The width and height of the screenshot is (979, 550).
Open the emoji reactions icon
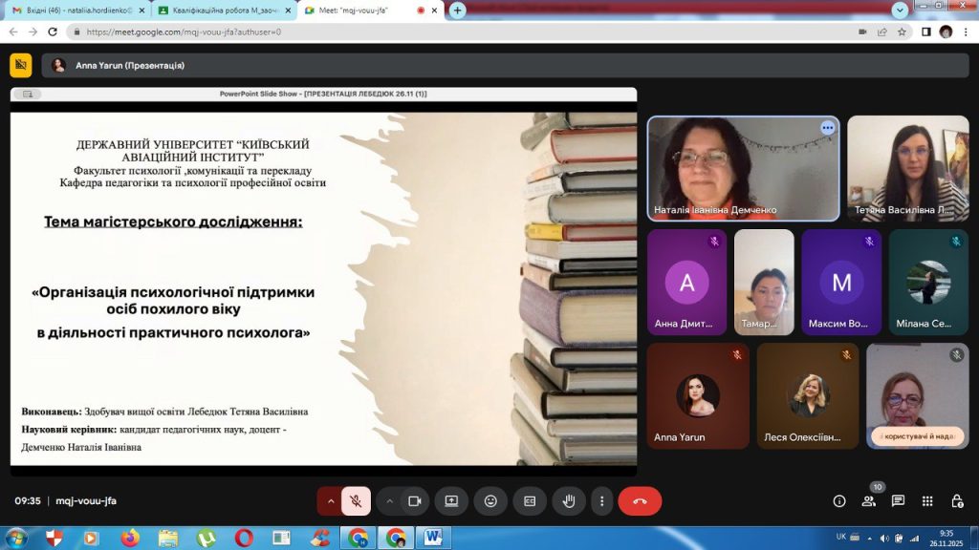coord(490,501)
